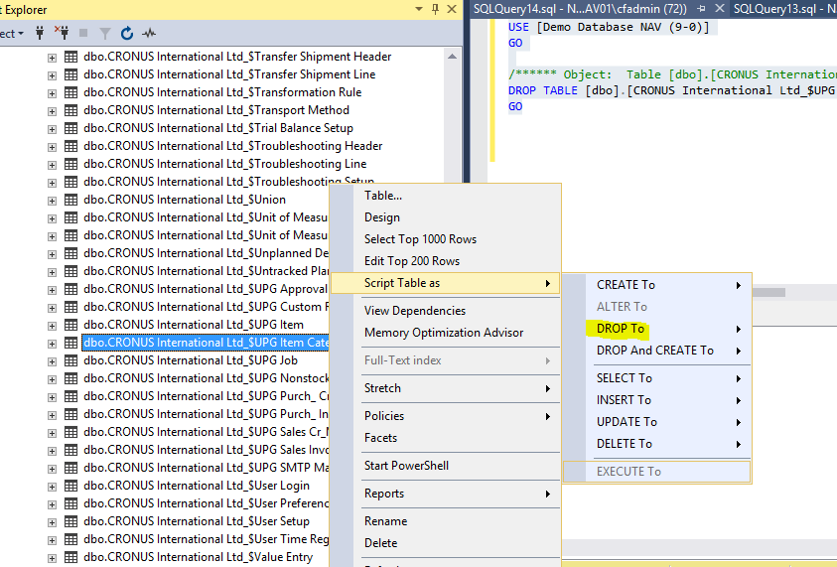Open the UPDATE To submenu
837x567 pixels.
[657, 422]
